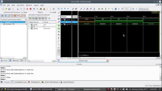Cut with the scissors icon
162x91 pixels.
coord(18,9)
